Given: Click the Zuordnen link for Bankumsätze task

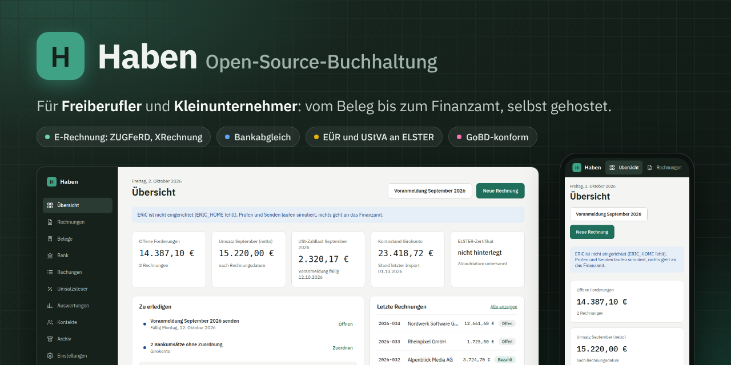Looking at the screenshot, I should click(x=343, y=348).
